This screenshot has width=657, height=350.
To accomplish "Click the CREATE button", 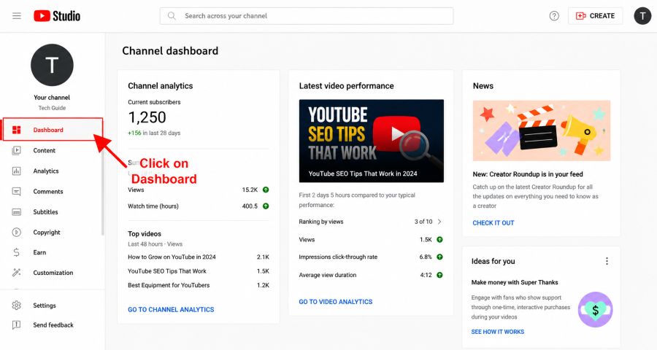I will pos(595,16).
